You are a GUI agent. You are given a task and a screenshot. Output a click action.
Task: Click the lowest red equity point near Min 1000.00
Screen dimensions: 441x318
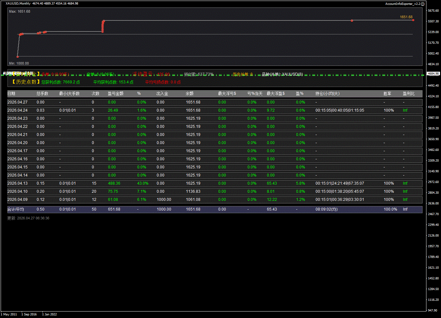18,56
